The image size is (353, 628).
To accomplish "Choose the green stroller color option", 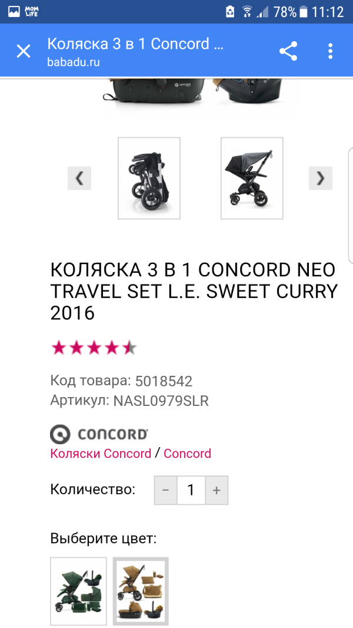I will [x=78, y=591].
